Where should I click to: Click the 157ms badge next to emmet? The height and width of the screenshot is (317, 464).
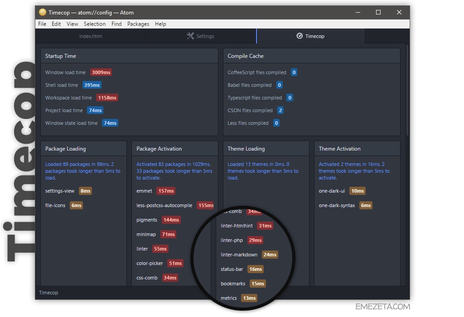pos(166,191)
